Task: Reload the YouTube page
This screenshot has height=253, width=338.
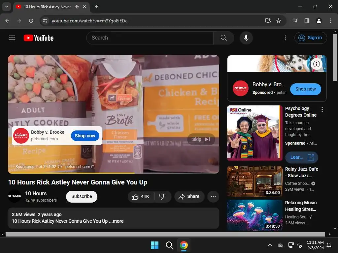Action: (31, 21)
